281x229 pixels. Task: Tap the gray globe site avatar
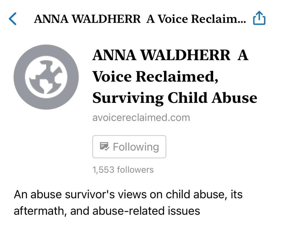tap(46, 77)
